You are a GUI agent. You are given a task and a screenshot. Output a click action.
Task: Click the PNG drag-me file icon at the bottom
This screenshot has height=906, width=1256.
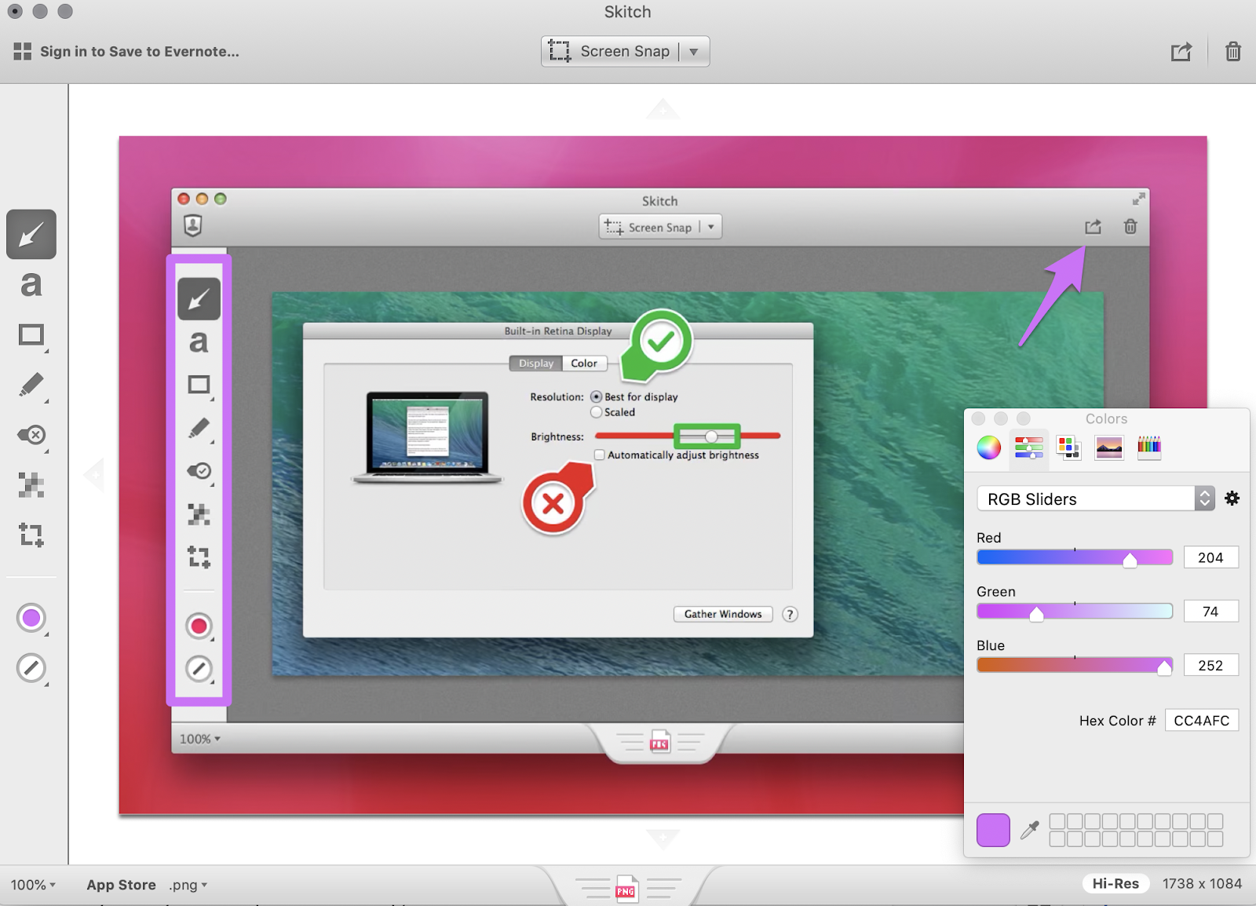point(626,889)
